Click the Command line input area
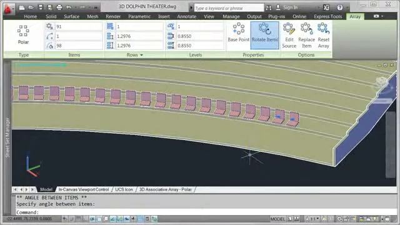Screen dimensions: 400x225 coord(206,212)
